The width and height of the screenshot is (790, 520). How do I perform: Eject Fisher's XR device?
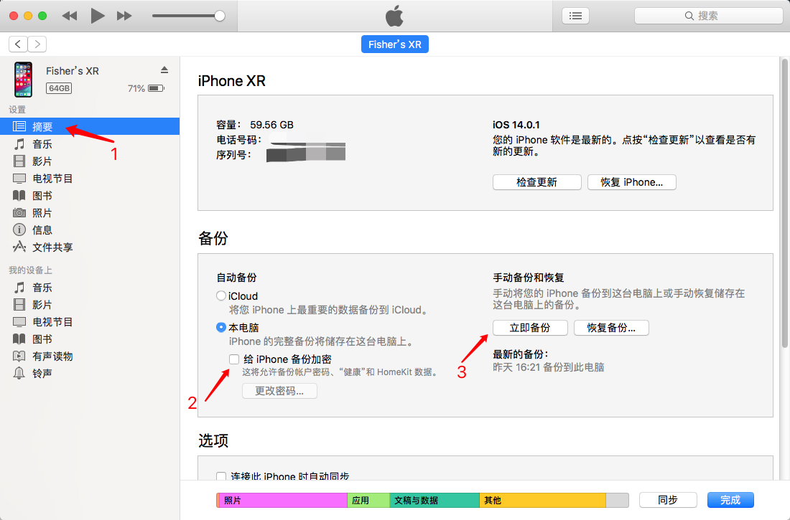click(164, 70)
